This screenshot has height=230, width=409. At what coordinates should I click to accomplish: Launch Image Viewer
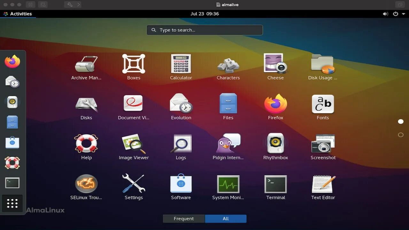(134, 147)
